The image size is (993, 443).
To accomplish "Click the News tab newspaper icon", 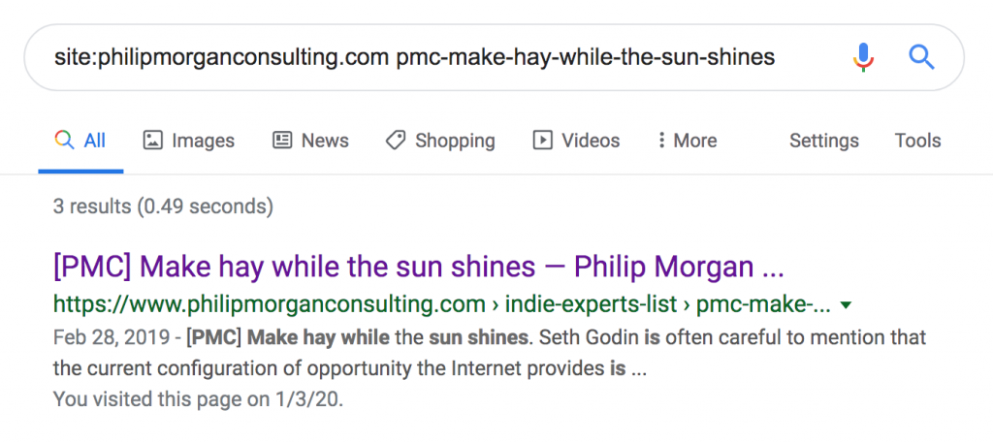I will (282, 140).
